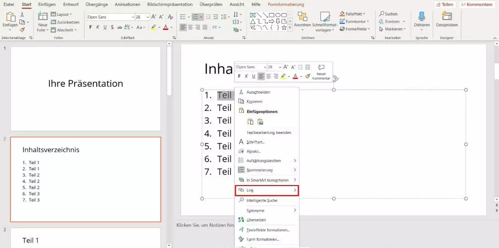Toggle italic K in ribbon Schriftart group
Screen dimensions: 499x248
98,27
